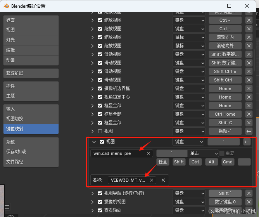Switch to the 插件 section
Image resolution: width=259 pixels, height=217 pixels.
pyautogui.click(x=31, y=86)
